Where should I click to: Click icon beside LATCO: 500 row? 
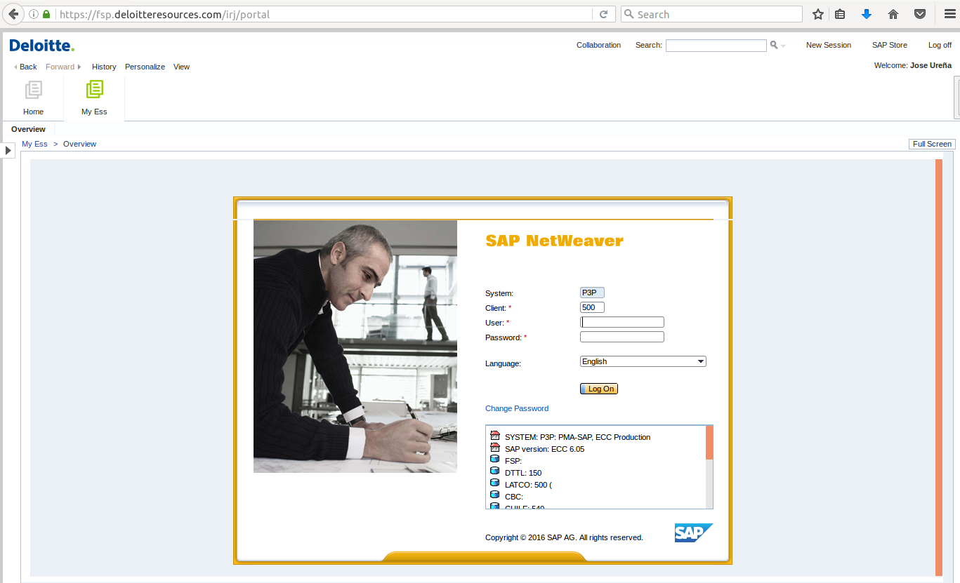click(x=495, y=484)
